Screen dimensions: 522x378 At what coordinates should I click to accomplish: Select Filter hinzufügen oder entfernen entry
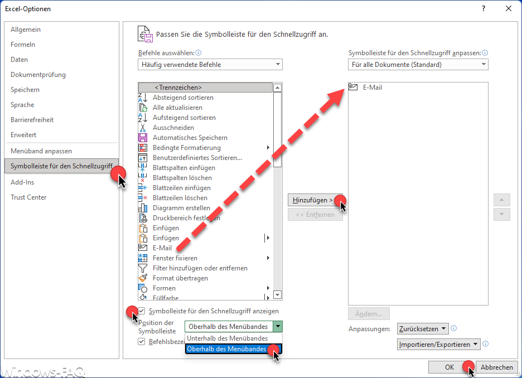pos(205,268)
